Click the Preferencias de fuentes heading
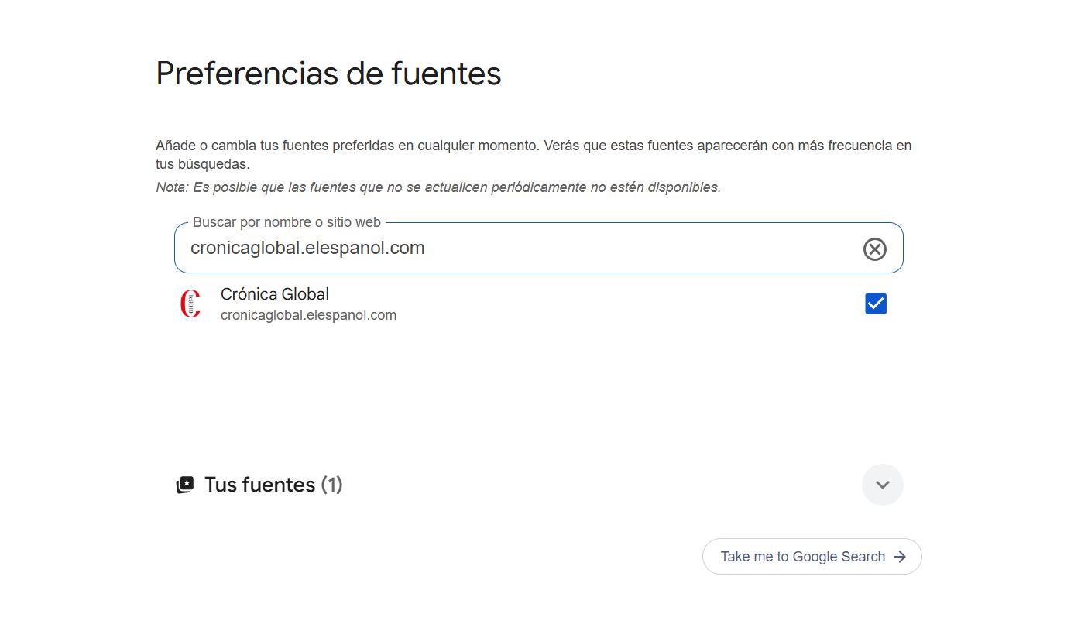The image size is (1081, 621). click(328, 74)
